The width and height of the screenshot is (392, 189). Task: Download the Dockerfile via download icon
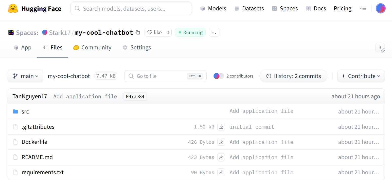(221, 142)
